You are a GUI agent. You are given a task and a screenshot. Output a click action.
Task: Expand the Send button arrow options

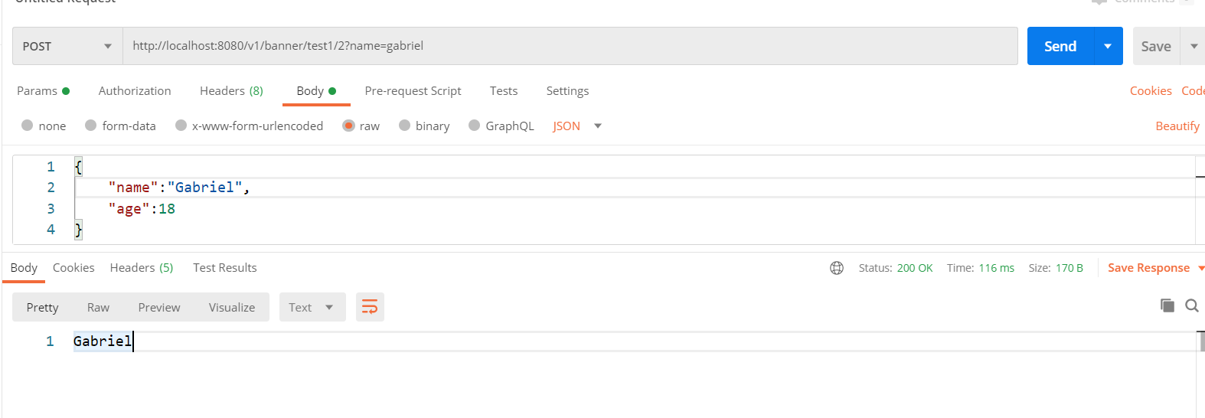(1108, 46)
